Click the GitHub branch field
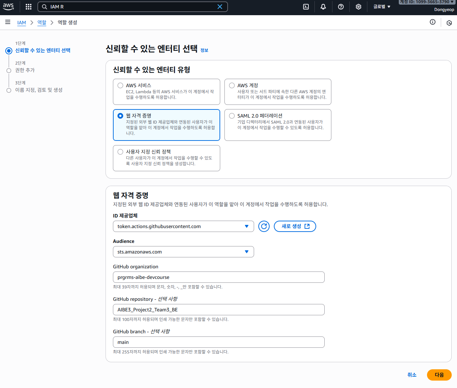Screen dimensions: 457x388 pyautogui.click(x=219, y=342)
